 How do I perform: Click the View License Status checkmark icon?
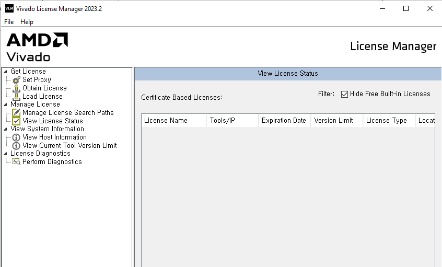click(x=16, y=121)
